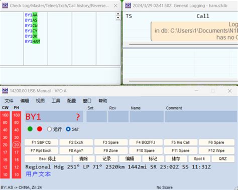Click the F6 Spare button
This screenshot has width=238, height=190.
coord(216,142)
